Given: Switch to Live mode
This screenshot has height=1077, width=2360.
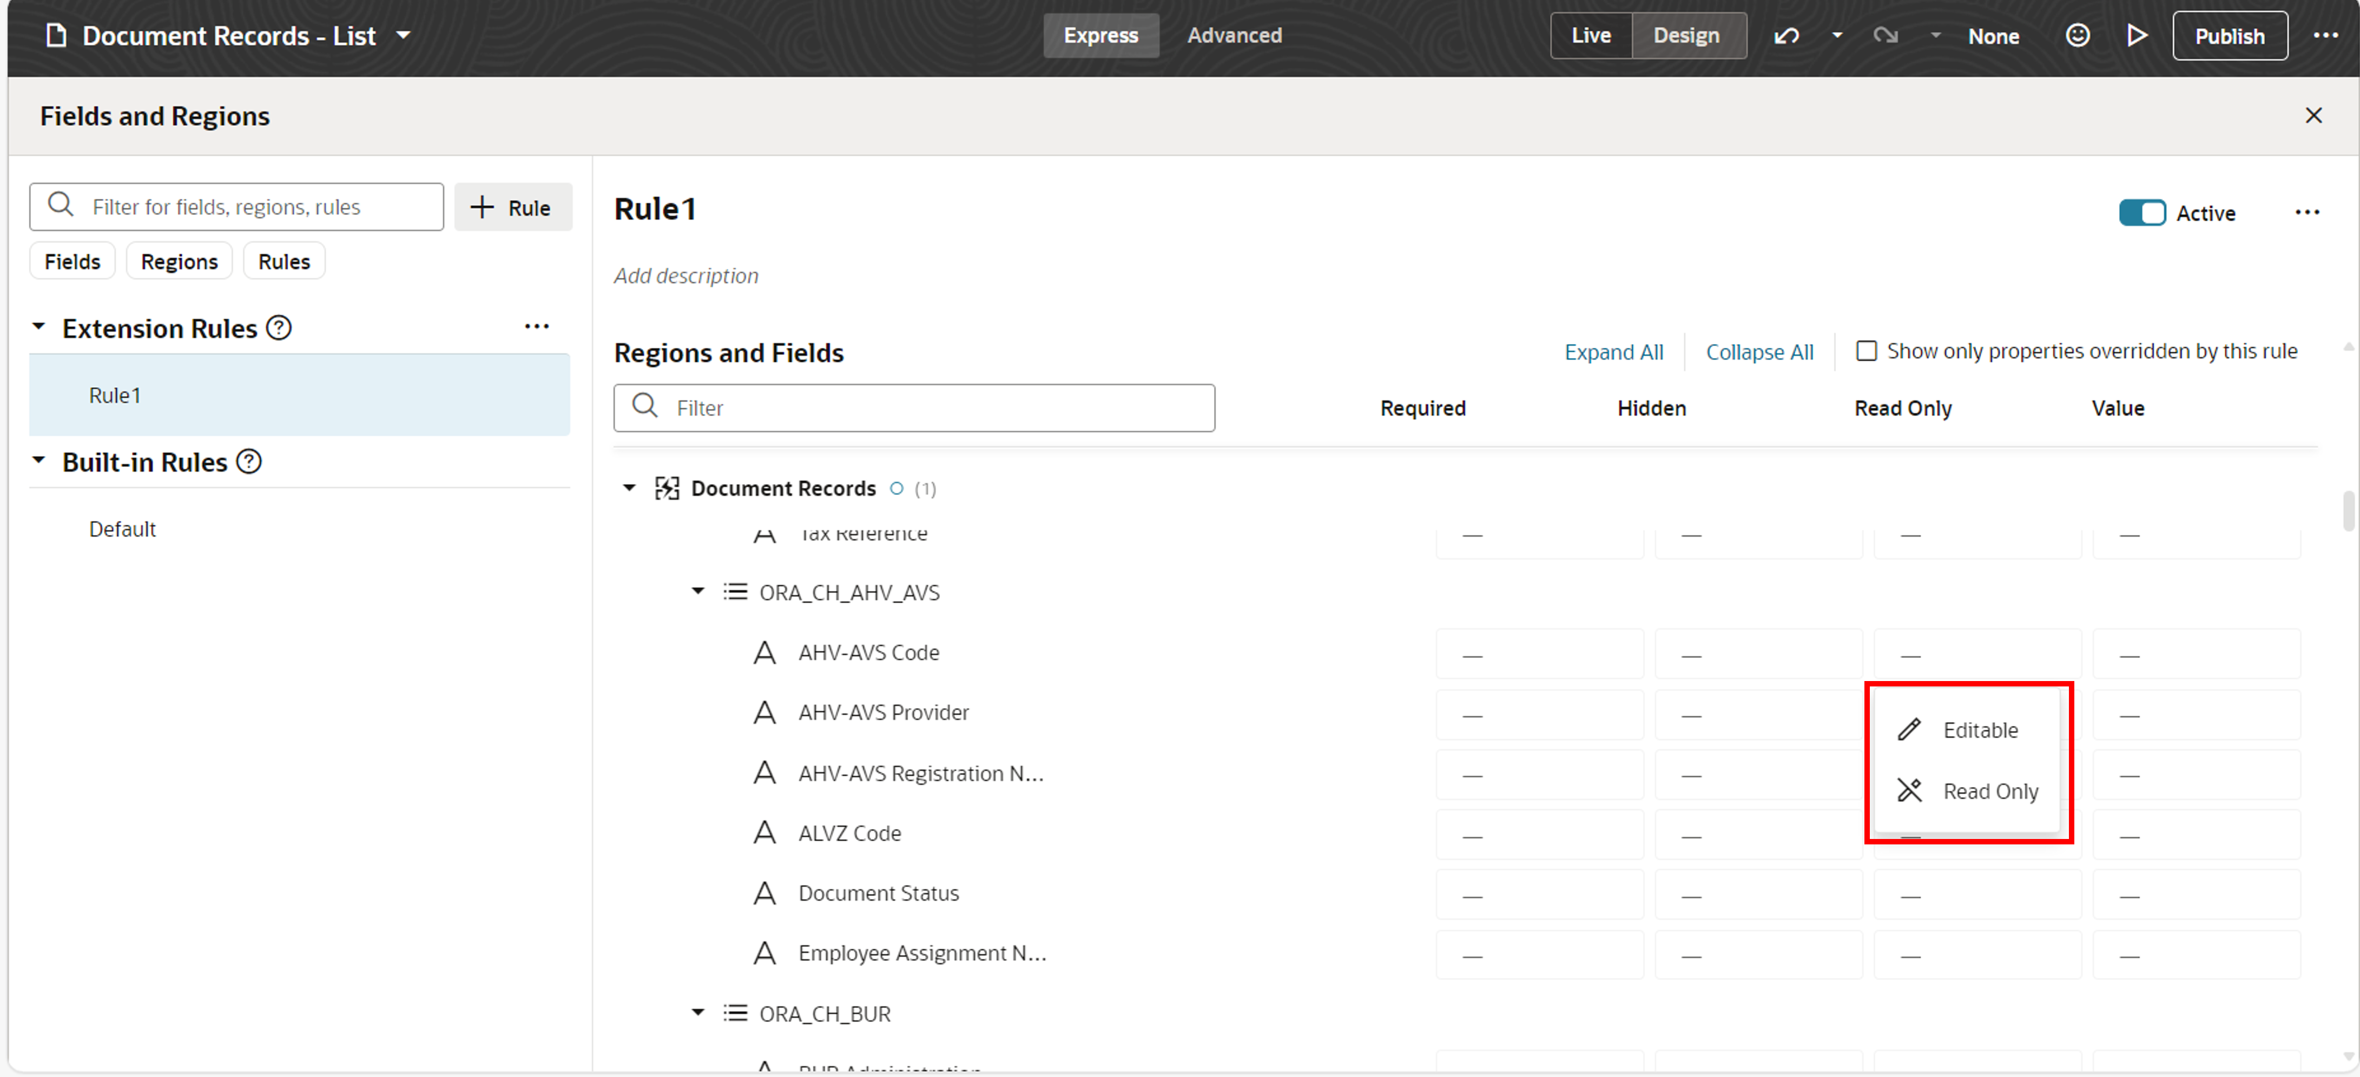Looking at the screenshot, I should tap(1591, 36).
